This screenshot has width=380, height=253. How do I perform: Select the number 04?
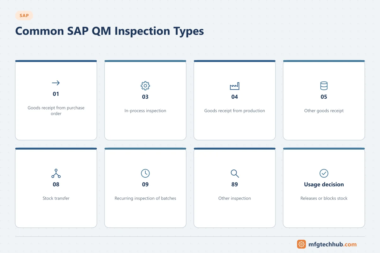point(235,97)
